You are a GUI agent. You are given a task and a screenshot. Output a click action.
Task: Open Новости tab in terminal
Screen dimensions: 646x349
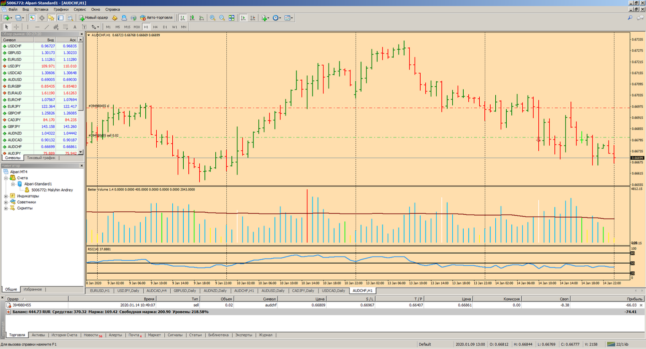93,335
